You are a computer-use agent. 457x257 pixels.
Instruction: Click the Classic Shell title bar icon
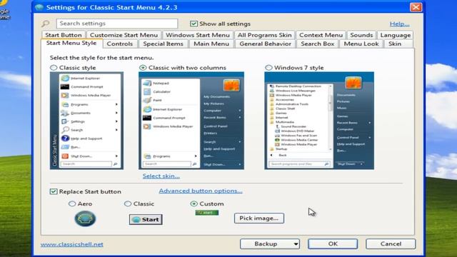39,7
